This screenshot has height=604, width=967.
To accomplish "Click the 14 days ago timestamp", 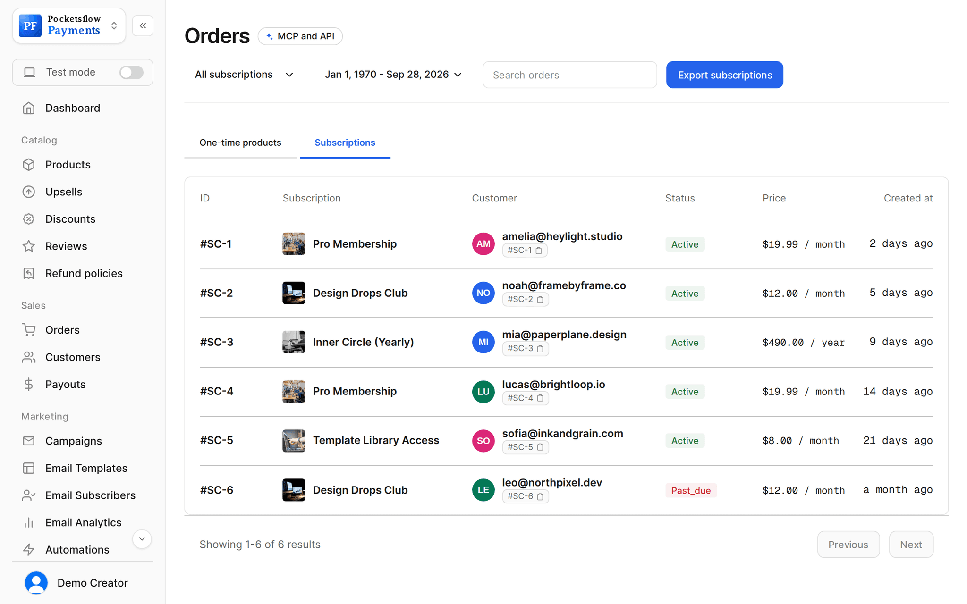I will [x=898, y=392].
